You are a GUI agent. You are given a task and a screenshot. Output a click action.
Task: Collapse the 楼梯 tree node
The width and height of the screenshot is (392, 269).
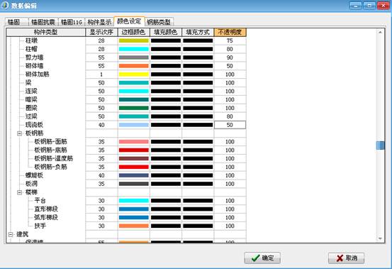(20, 192)
